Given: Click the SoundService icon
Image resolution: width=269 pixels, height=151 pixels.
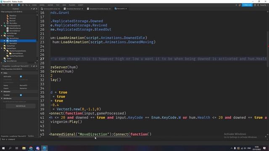Looking at the screenshot, I should 5,61.
